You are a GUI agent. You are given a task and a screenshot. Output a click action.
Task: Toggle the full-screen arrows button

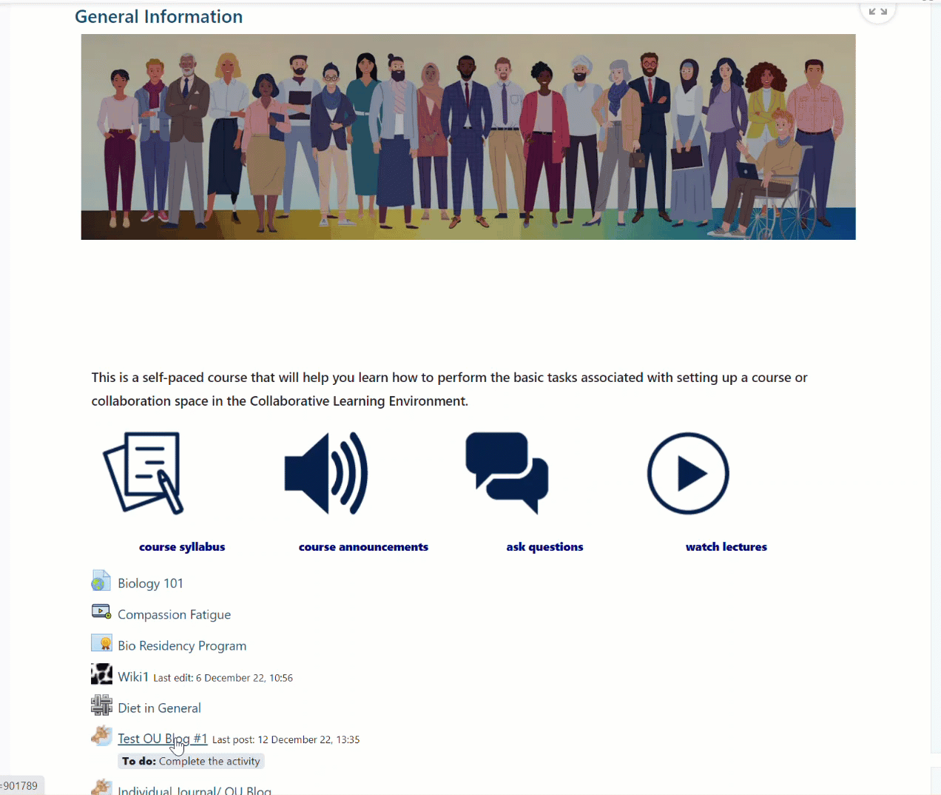[x=878, y=11]
